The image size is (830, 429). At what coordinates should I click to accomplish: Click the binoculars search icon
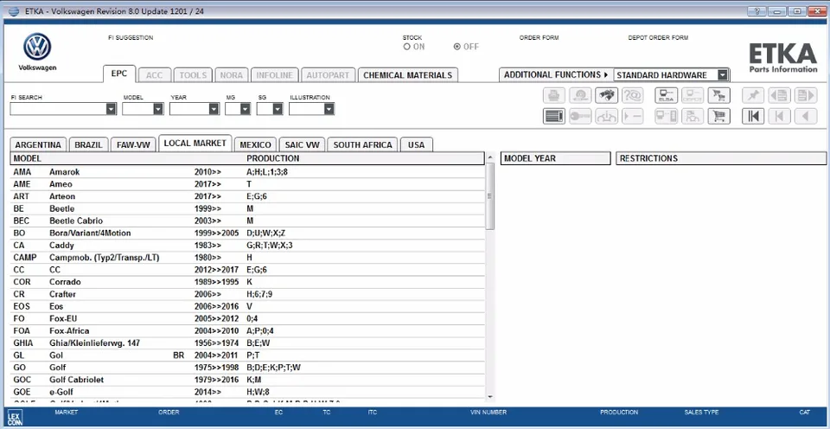606,95
